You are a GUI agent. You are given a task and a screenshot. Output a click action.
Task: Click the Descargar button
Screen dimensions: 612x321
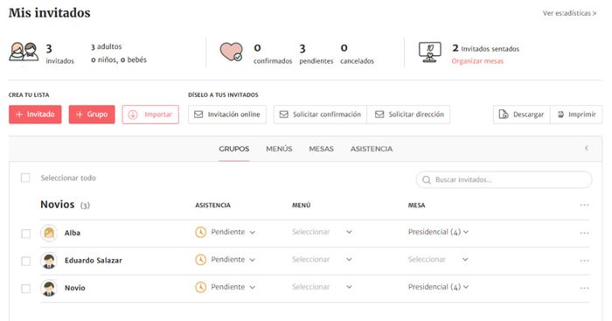[522, 115]
